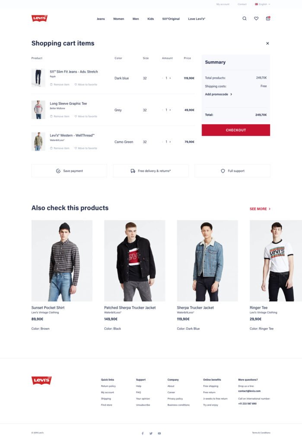Open the 501 Original menu item
The image size is (302, 442).
[171, 19]
